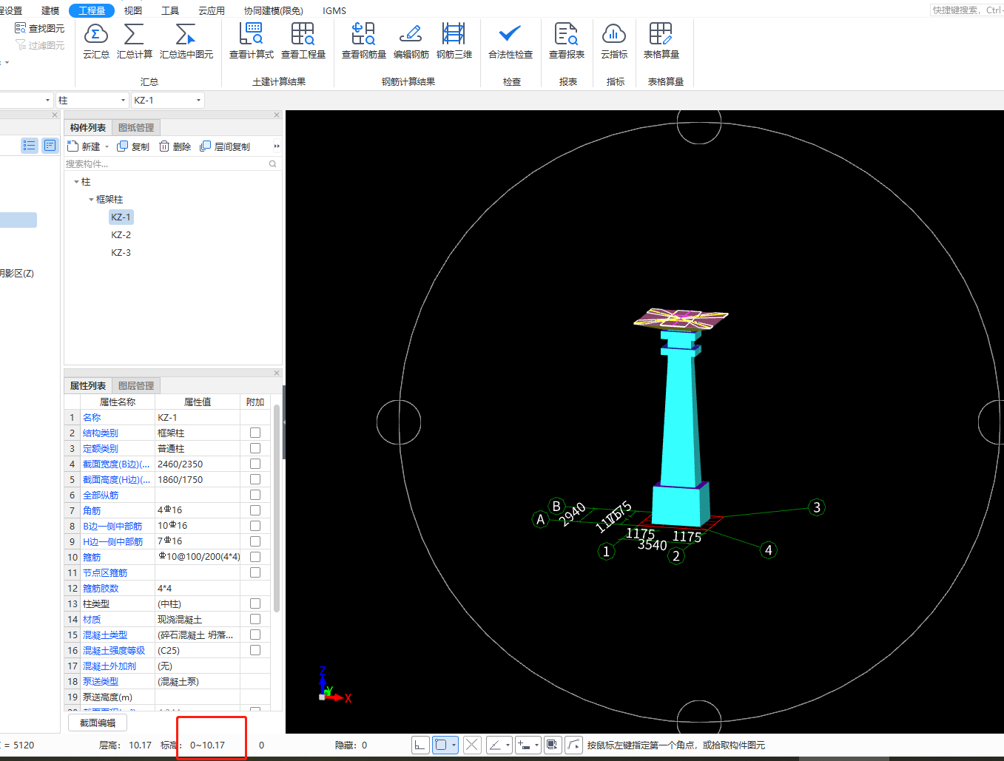1004x761 pixels.
Task: Open the 协同建模(限免) ribbon tab
Action: pyautogui.click(x=274, y=10)
